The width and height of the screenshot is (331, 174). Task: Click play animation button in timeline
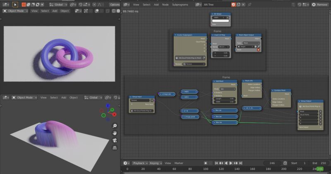point(231,163)
